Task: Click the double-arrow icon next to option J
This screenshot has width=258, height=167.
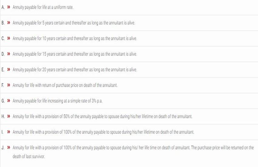Action: tap(8, 148)
